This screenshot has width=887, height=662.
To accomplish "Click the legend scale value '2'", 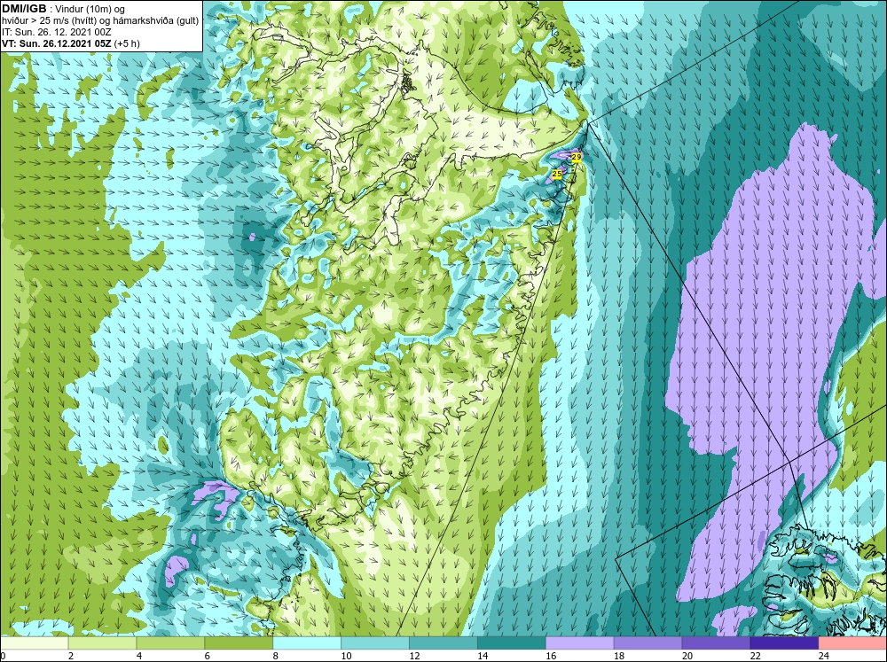I will (x=71, y=656).
